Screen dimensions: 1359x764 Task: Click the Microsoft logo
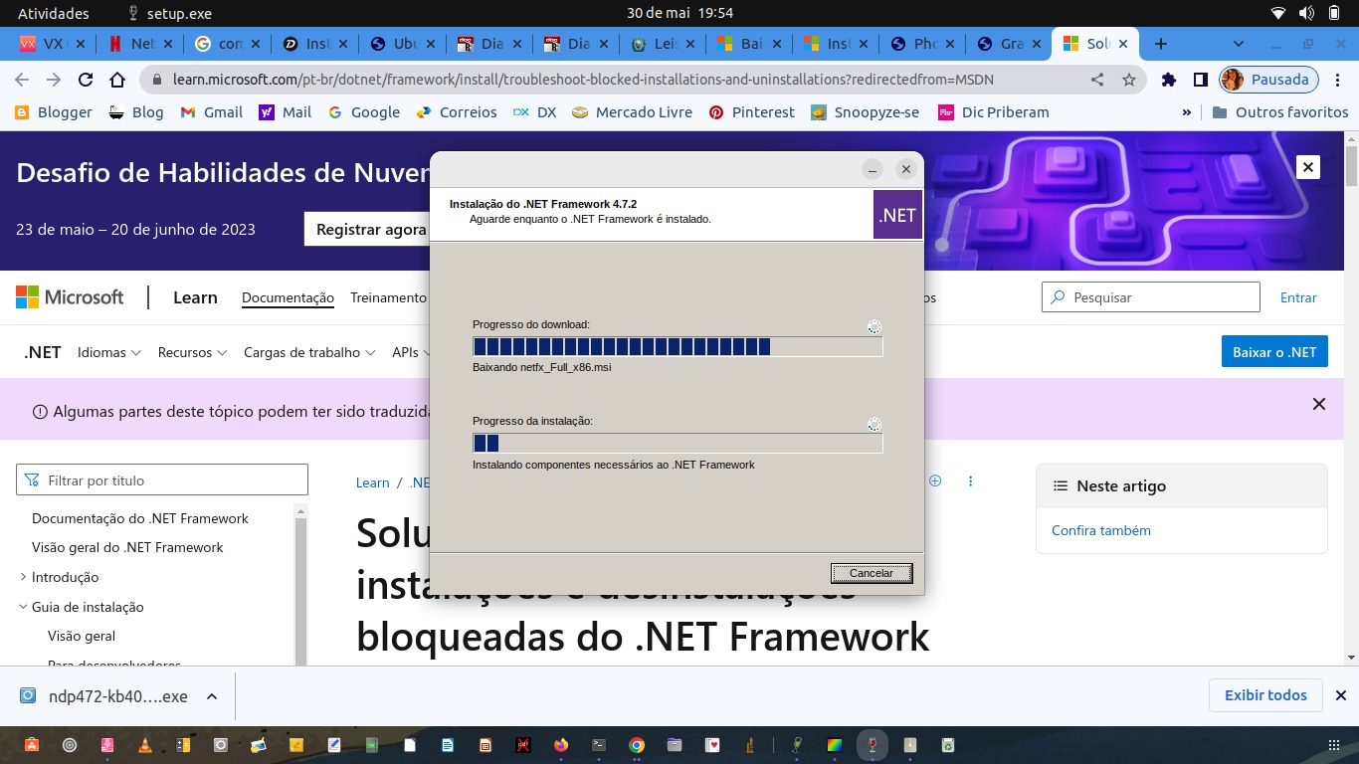tap(70, 296)
